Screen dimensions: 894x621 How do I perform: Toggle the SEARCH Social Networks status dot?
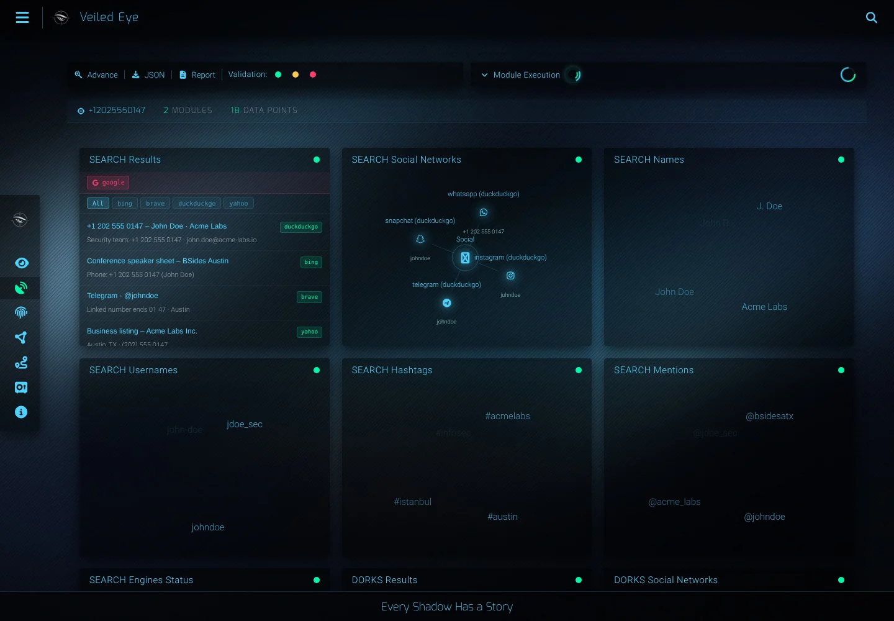579,160
